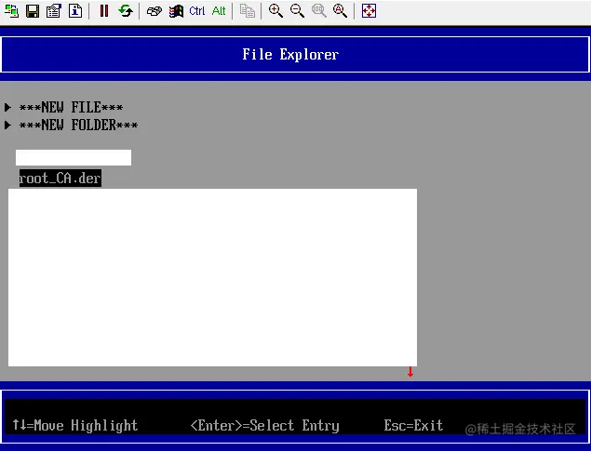
Task: Click the auto zoom magnifier icon
Action: tap(340, 11)
